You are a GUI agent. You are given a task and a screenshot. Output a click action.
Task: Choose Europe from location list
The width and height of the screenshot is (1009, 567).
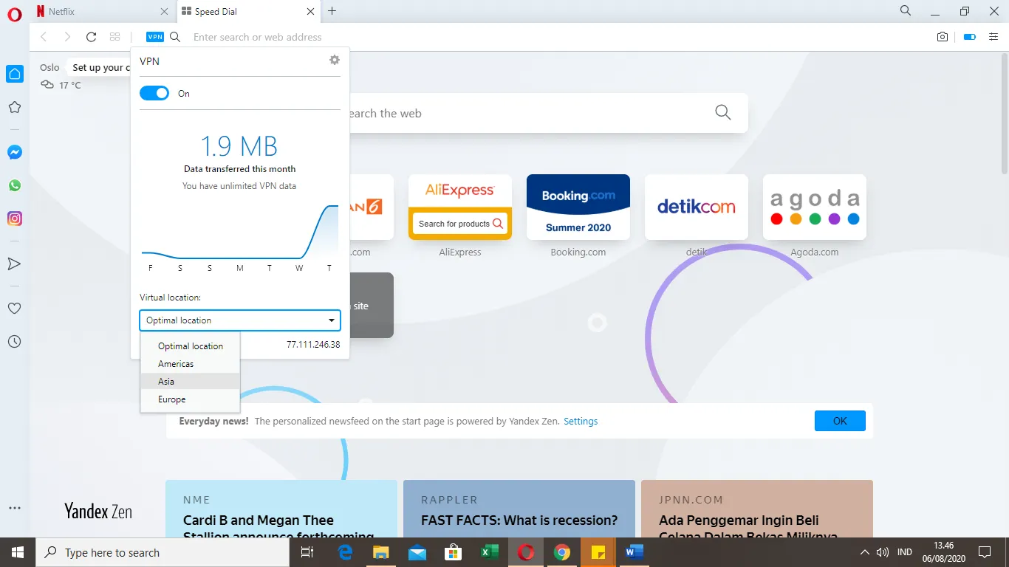(172, 399)
